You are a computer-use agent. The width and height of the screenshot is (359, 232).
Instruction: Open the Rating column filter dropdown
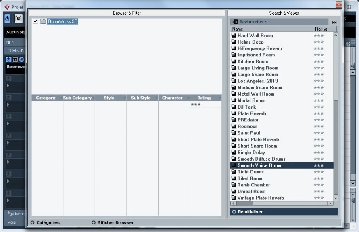(x=220, y=98)
